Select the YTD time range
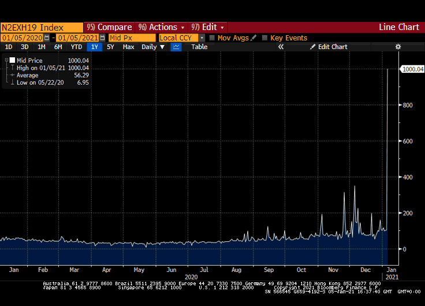The image size is (425, 306). pyautogui.click(x=76, y=47)
